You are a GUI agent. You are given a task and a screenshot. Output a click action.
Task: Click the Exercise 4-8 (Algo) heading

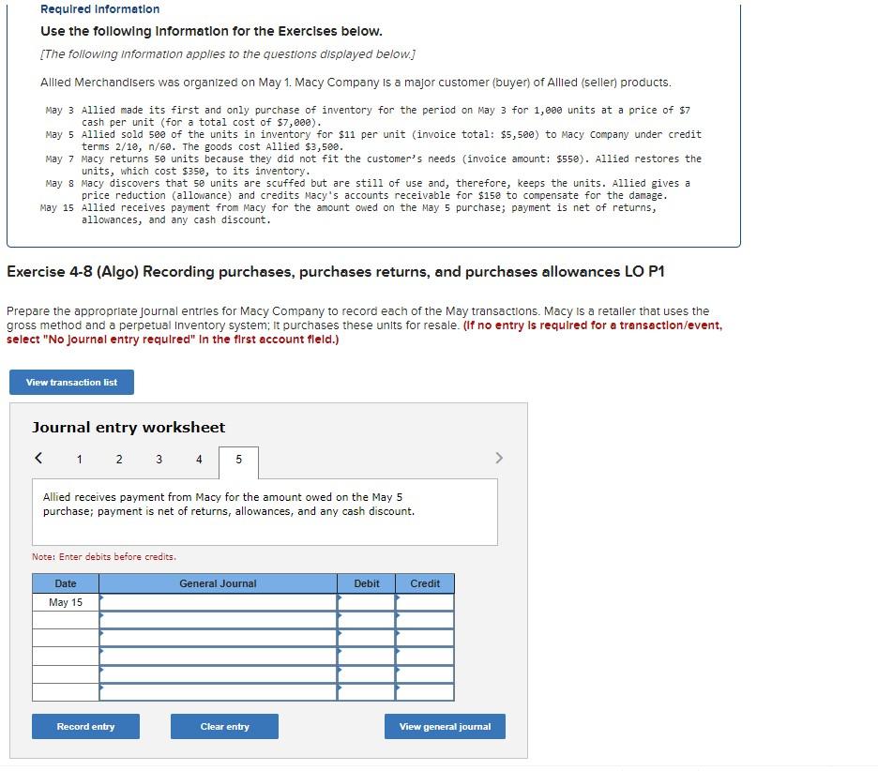pos(336,272)
